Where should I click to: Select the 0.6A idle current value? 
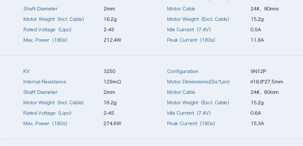(256, 113)
